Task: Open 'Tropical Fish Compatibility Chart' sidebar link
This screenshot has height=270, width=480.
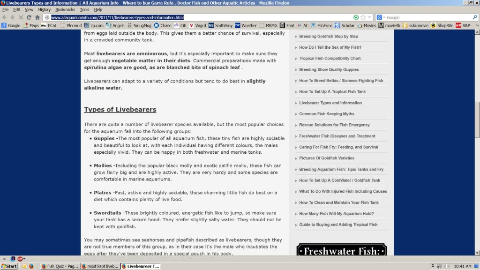Action: click(330, 59)
